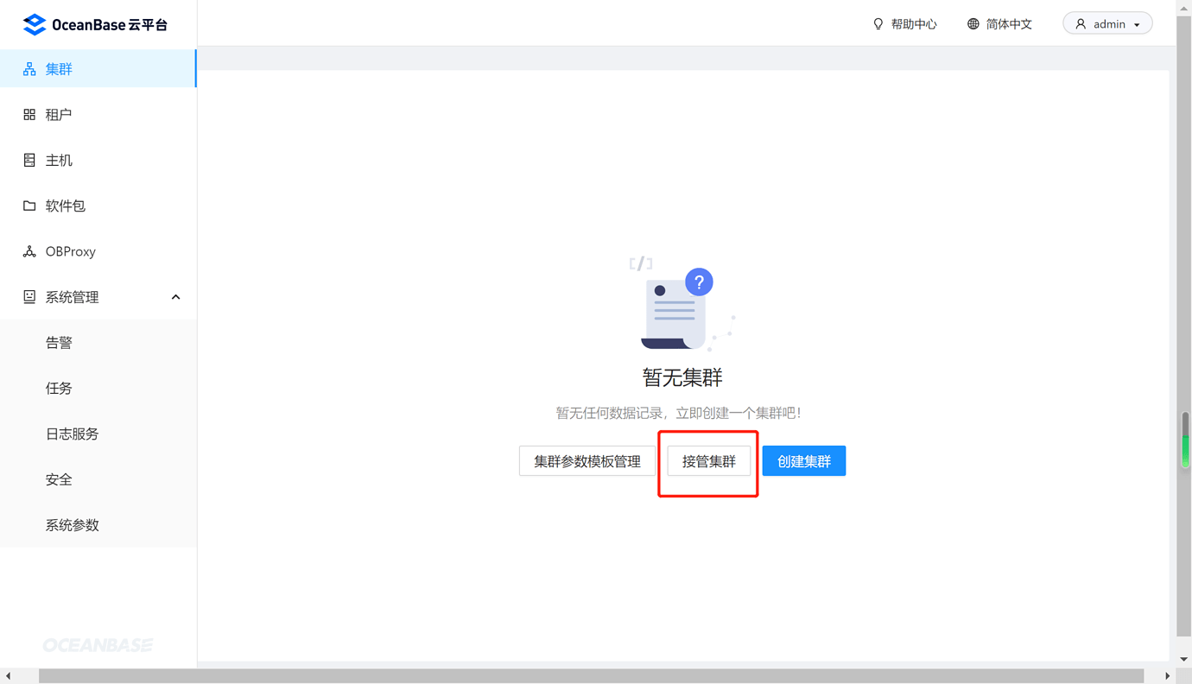Click the right-side vertical scrollbar
Viewport: 1192px width, 684px height.
1183,440
